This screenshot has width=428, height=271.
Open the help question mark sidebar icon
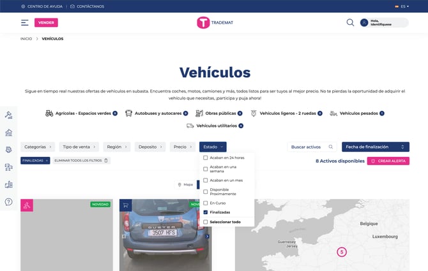point(9,202)
